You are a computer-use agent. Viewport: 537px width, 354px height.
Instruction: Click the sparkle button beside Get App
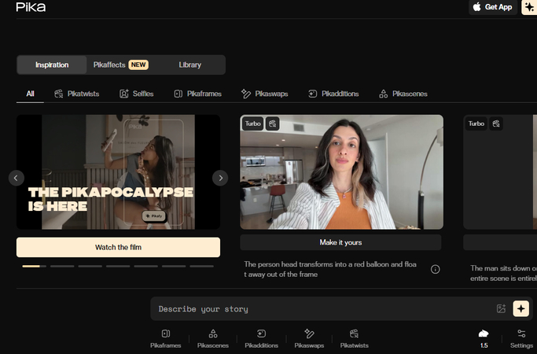pyautogui.click(x=529, y=7)
